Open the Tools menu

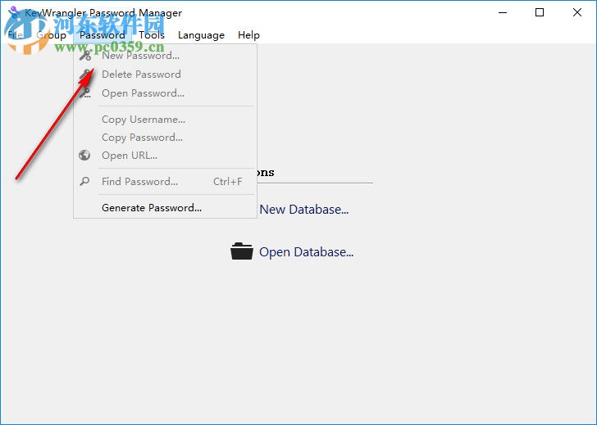tap(152, 35)
